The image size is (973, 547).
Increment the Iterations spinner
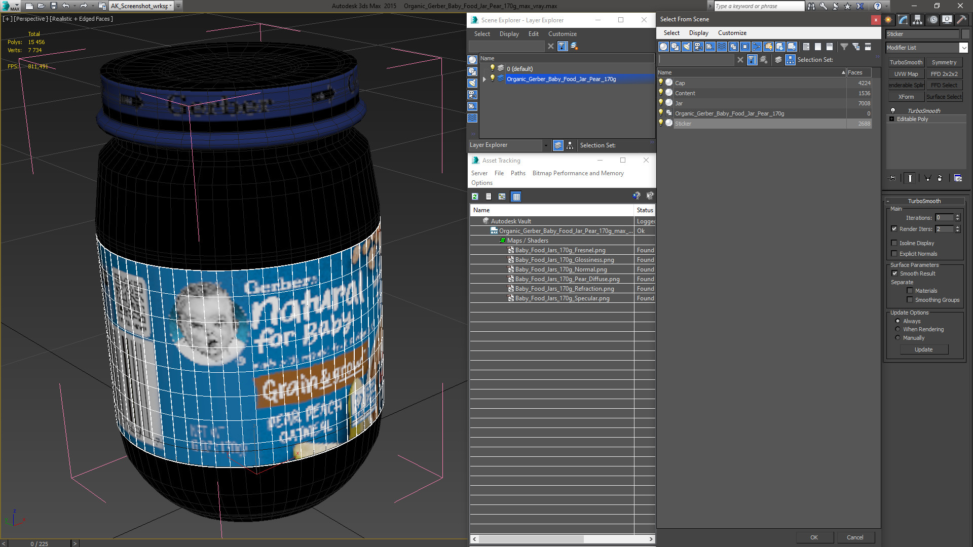[957, 216]
